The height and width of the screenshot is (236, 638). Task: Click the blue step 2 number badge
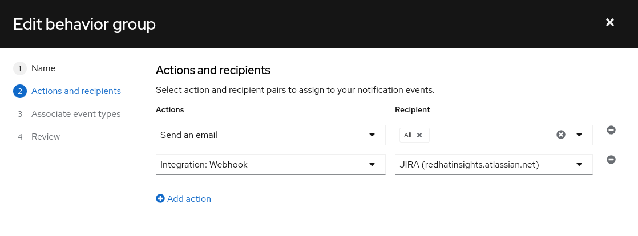tap(19, 91)
